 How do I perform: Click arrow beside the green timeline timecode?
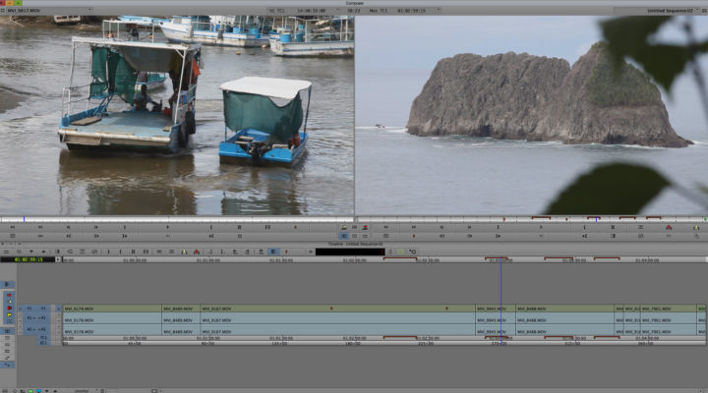(x=58, y=259)
